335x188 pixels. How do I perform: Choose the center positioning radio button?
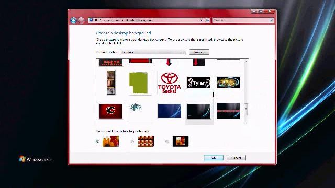click(167, 142)
